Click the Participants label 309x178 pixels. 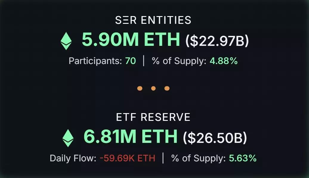(x=95, y=61)
